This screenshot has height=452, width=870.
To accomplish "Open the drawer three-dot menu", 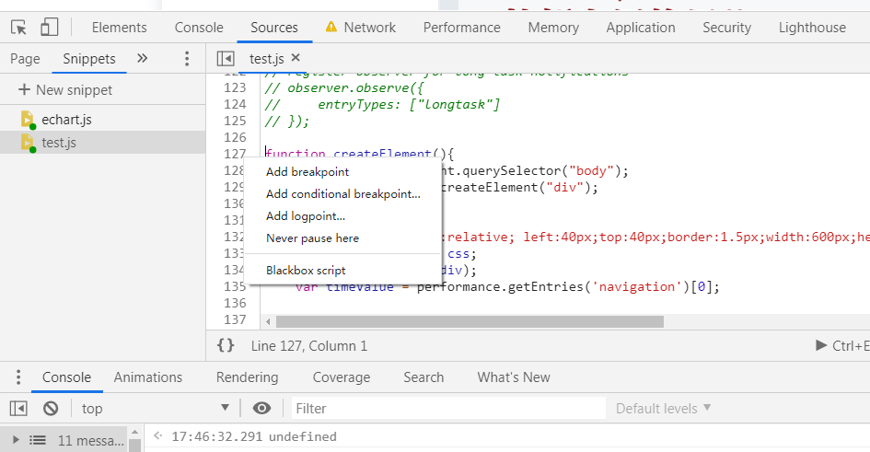I will pos(18,377).
